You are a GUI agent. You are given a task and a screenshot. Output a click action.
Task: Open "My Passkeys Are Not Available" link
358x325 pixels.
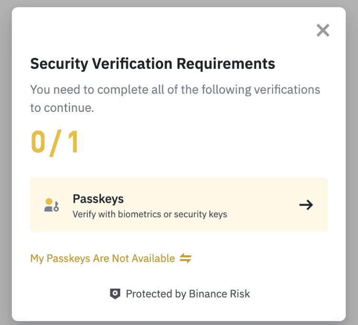pos(103,259)
